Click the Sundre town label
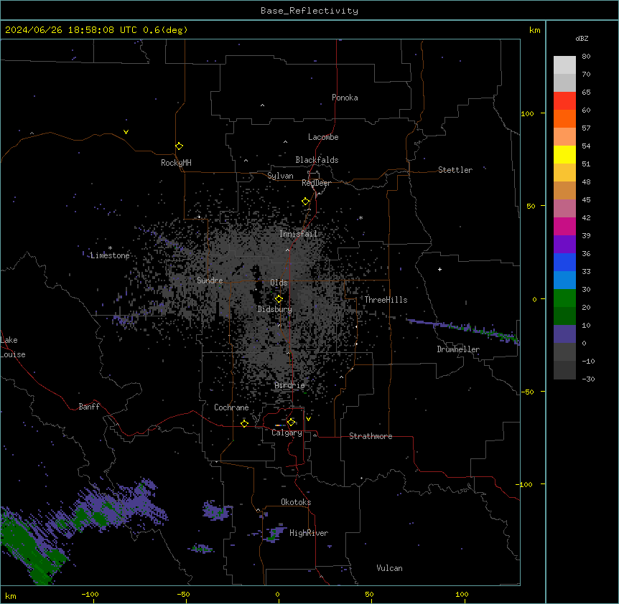The image size is (619, 604). point(210,280)
